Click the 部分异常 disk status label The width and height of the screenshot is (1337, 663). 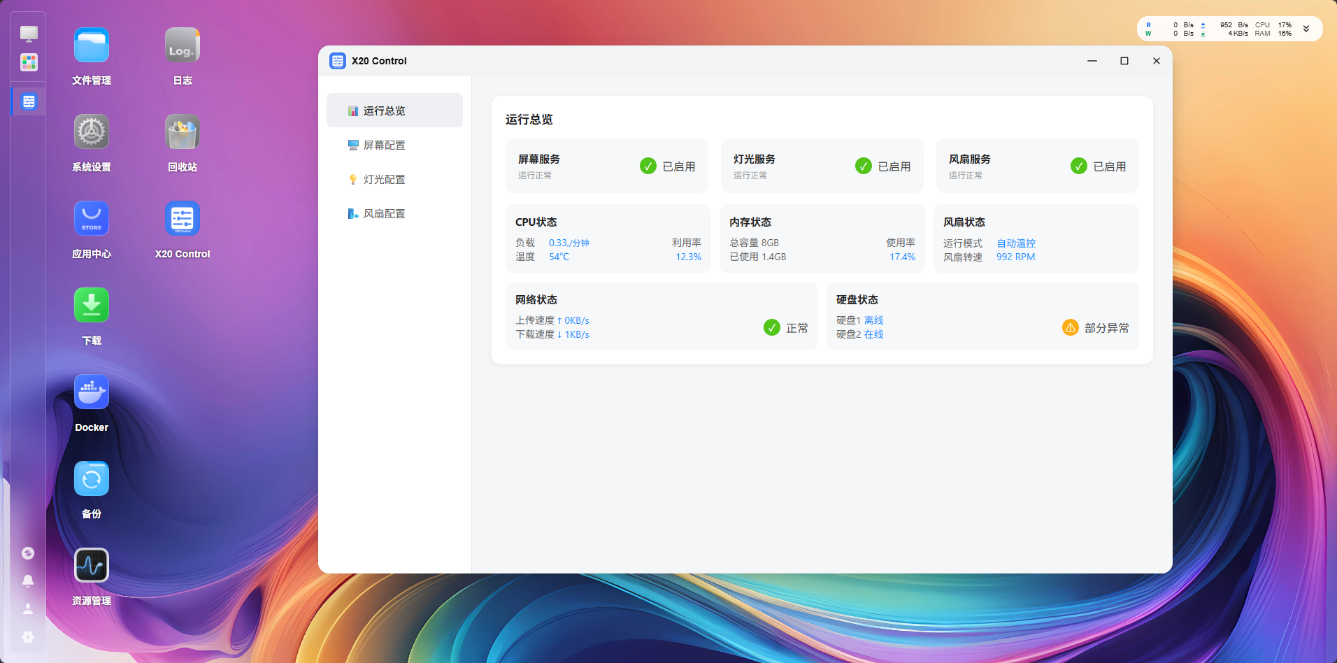click(1107, 328)
